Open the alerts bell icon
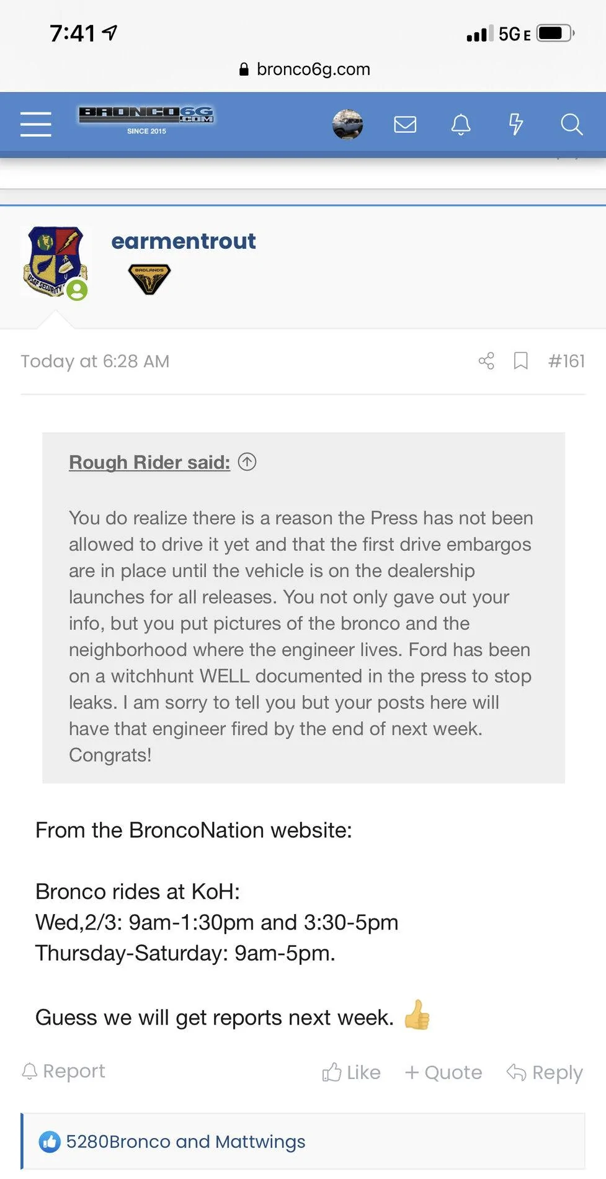 pos(461,125)
